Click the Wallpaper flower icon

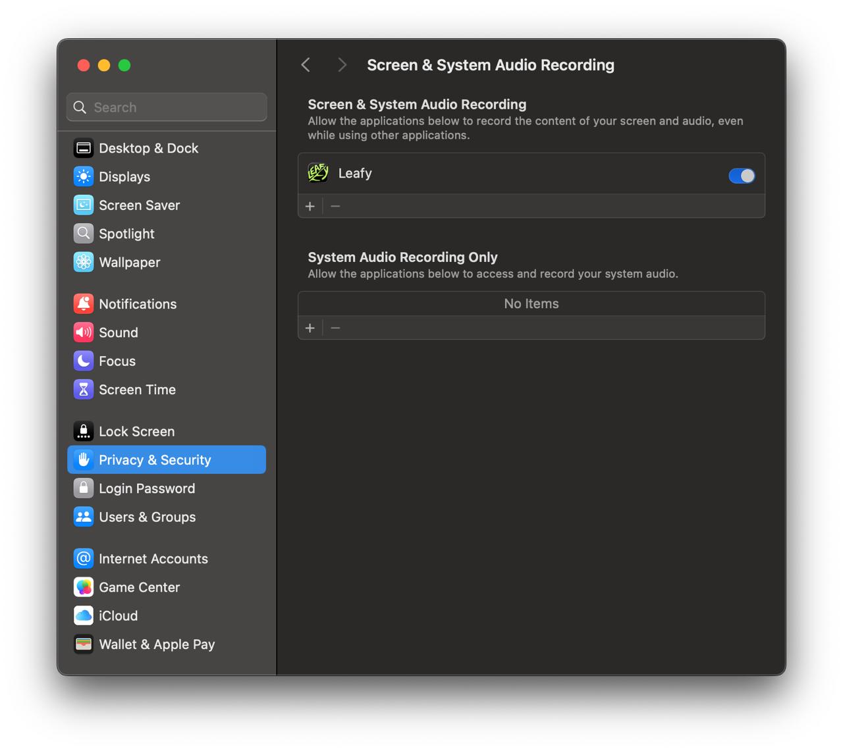coord(84,262)
